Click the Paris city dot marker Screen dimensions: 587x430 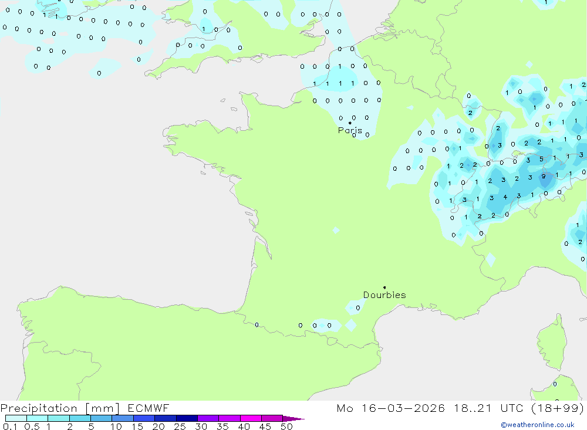(350, 123)
